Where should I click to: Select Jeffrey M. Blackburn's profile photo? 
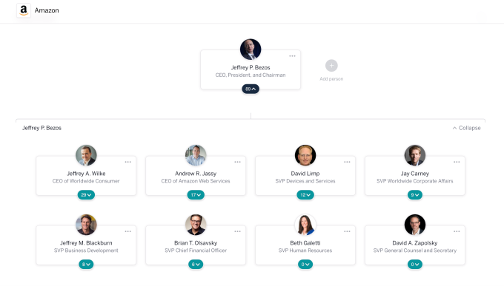(86, 225)
